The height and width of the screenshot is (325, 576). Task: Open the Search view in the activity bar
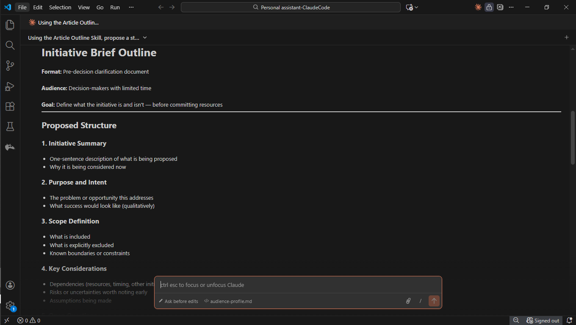pos(10,45)
